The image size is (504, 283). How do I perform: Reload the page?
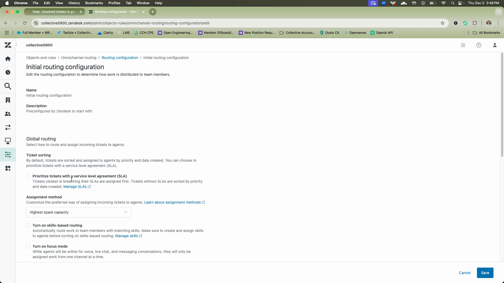pos(25,23)
